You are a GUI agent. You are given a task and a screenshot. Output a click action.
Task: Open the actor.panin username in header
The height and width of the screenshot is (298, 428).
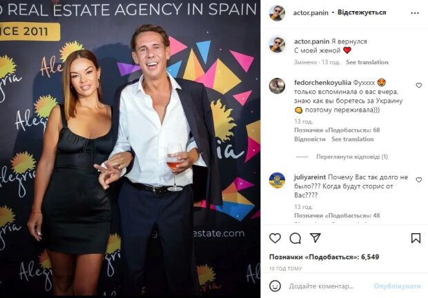click(311, 13)
